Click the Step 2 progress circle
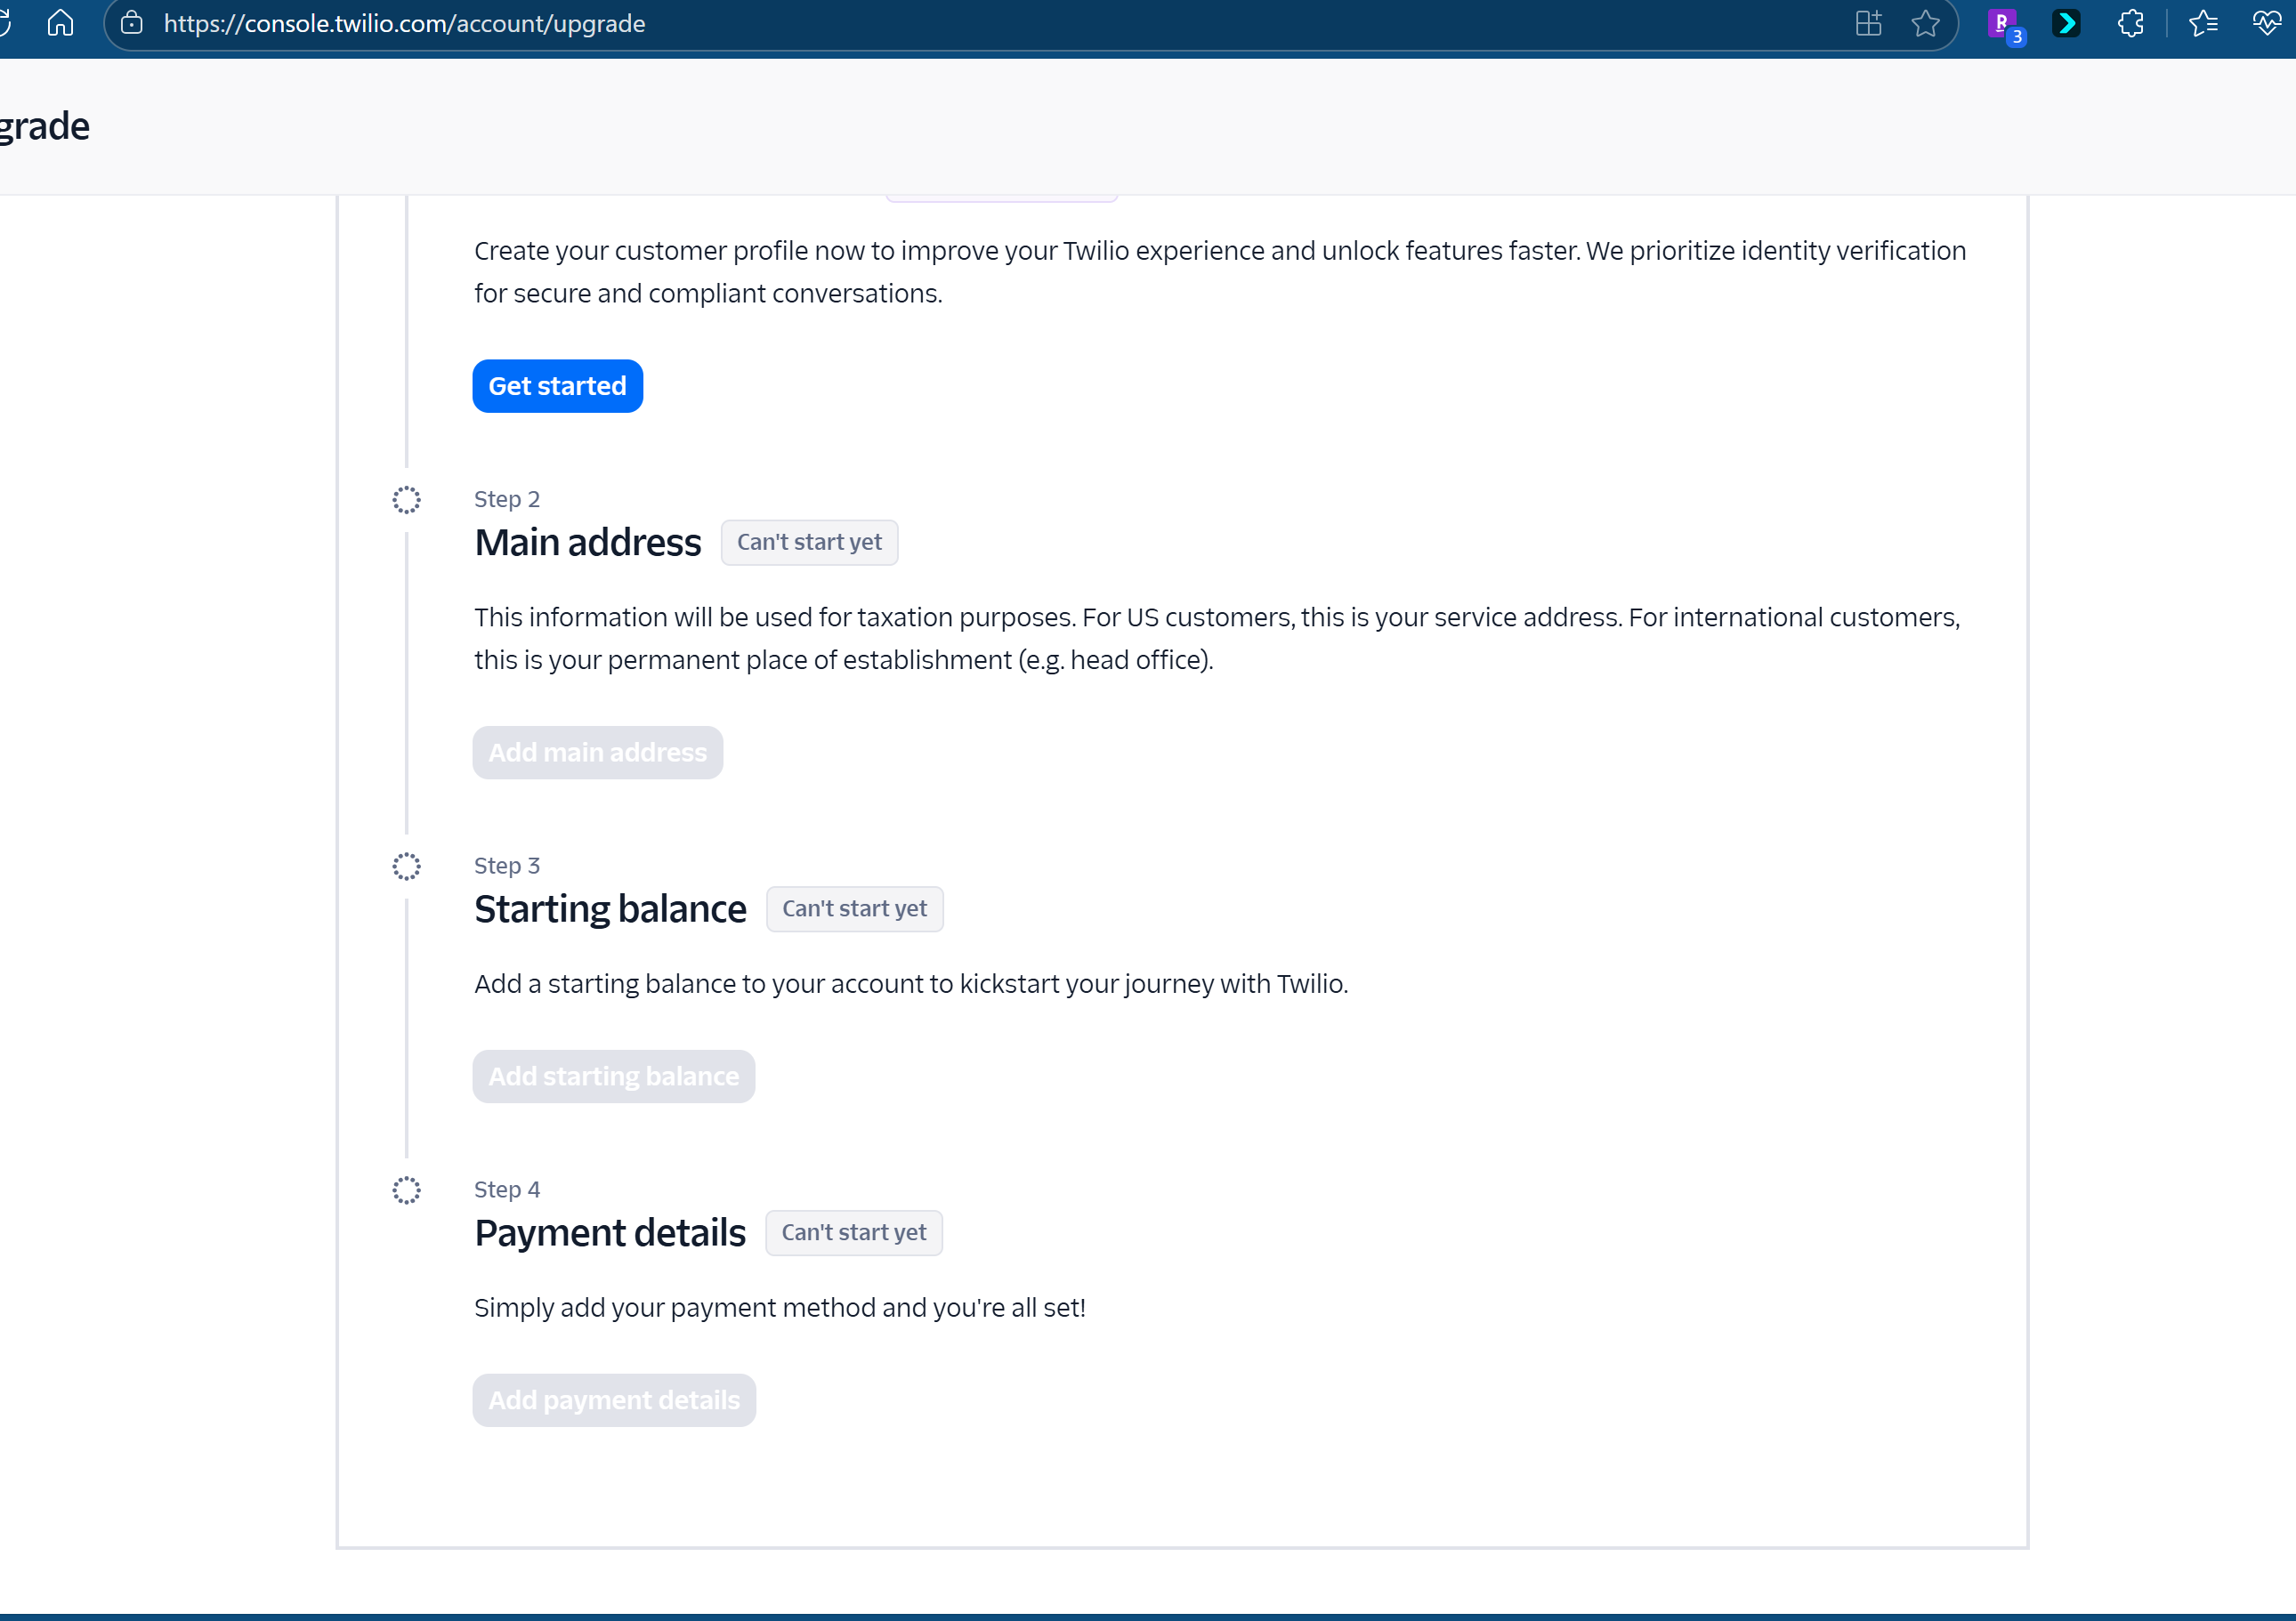The width and height of the screenshot is (2296, 1621). pyautogui.click(x=406, y=500)
